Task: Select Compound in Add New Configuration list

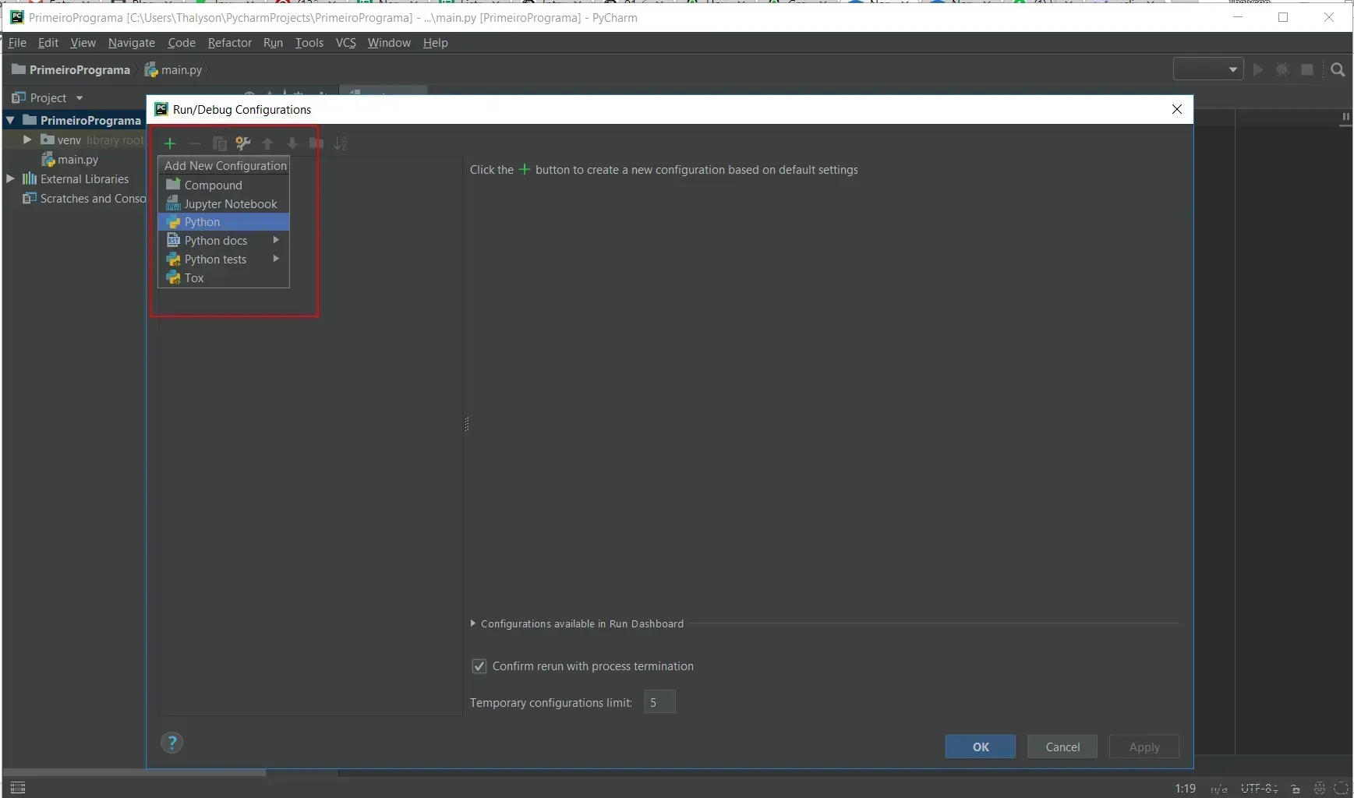Action: 224,185
